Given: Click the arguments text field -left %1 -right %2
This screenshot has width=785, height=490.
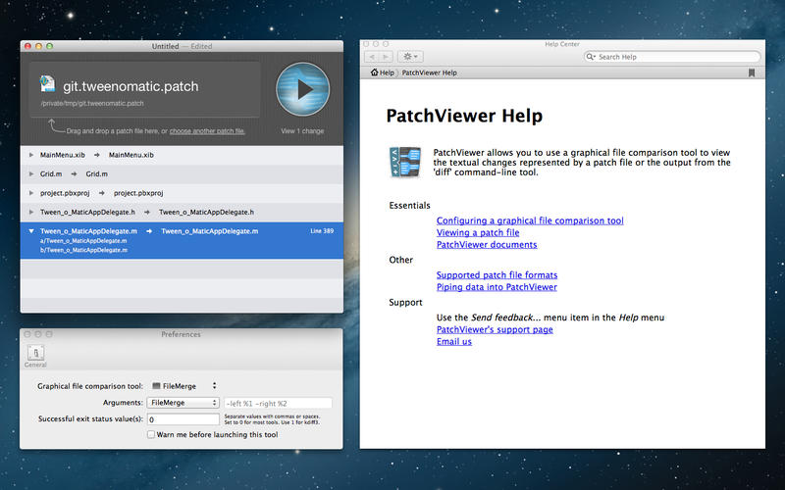Looking at the screenshot, I should 278,403.
